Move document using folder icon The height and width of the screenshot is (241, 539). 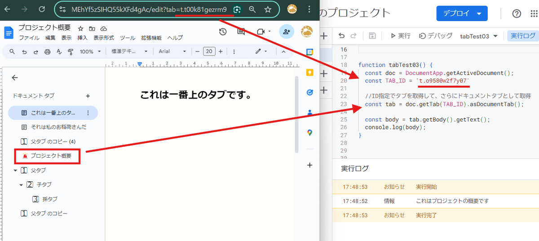(92, 28)
